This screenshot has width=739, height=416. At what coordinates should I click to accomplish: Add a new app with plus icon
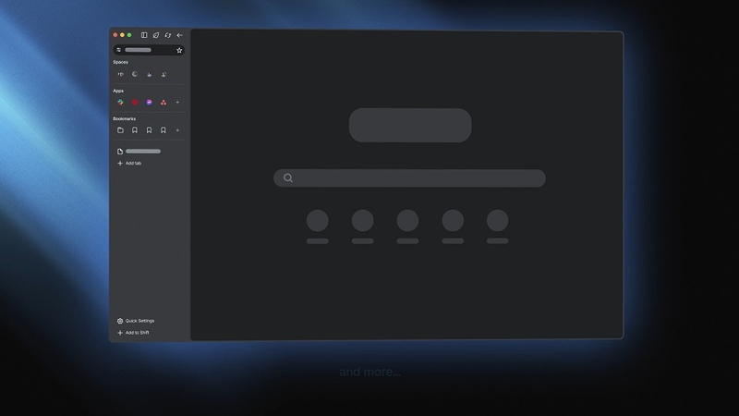(177, 103)
